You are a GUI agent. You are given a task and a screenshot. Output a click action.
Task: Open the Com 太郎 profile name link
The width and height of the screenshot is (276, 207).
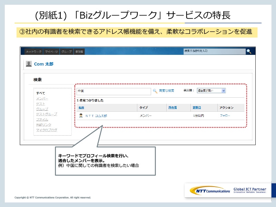tap(44, 64)
